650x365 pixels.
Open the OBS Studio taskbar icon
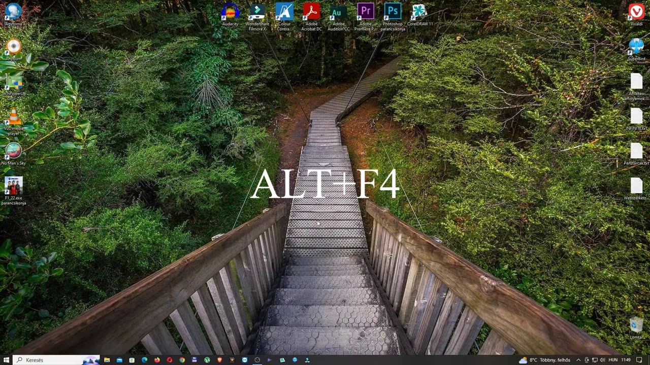tap(257, 360)
